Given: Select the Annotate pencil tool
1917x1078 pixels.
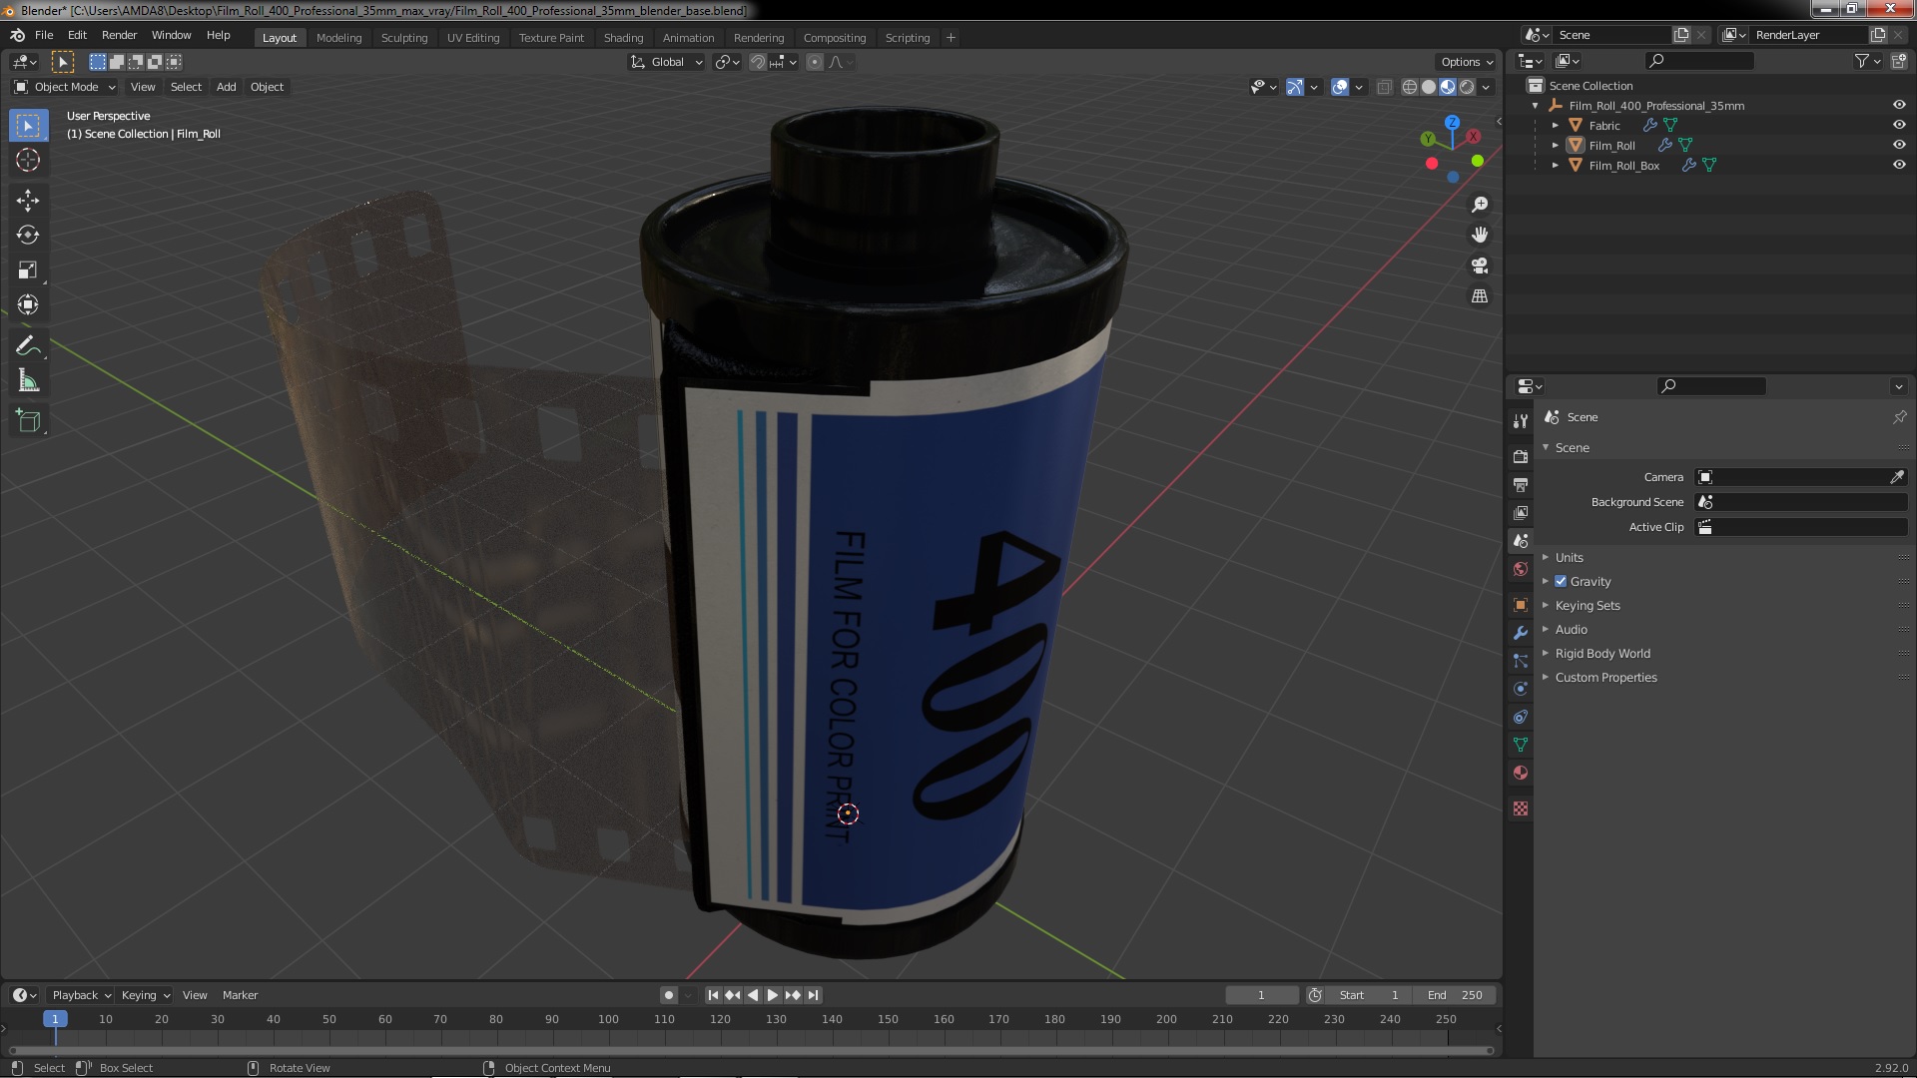Looking at the screenshot, I should tap(28, 346).
